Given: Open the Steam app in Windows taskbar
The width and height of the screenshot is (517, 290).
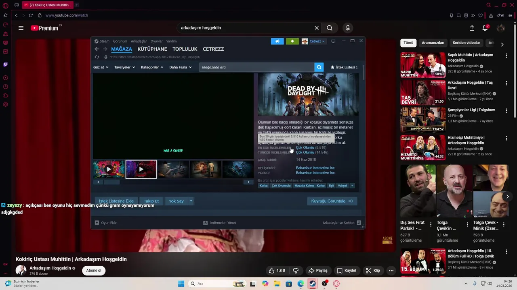Looking at the screenshot, I should (313, 284).
